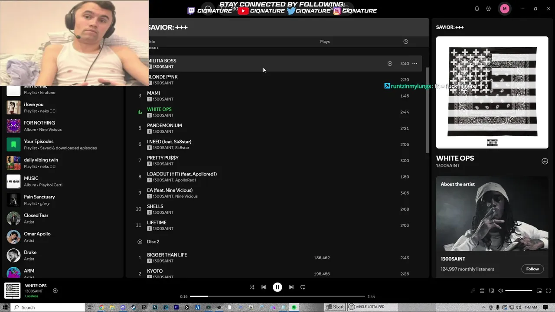This screenshot has width=555, height=312.
Task: Open Spotify from the Windows taskbar
Action: [x=294, y=307]
